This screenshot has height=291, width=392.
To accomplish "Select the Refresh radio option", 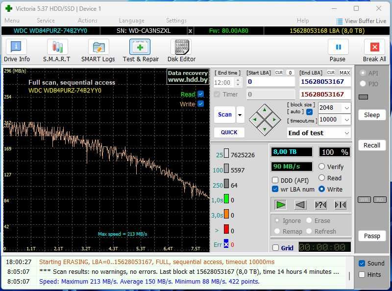I will point(309,231).
